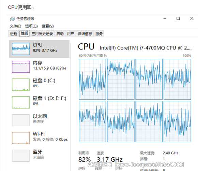
Task: Click the 以太网 未连接 label
Action: (x=40, y=119)
